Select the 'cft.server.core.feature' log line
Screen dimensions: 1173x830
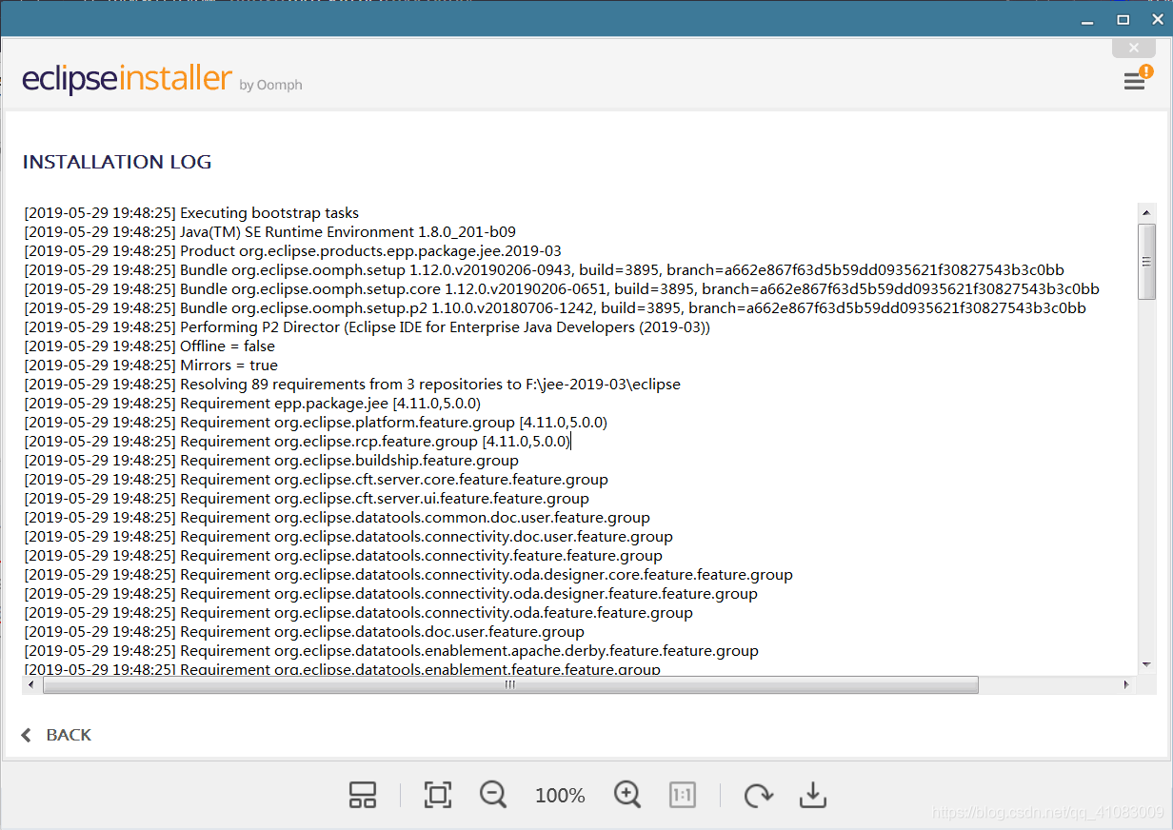pos(316,480)
